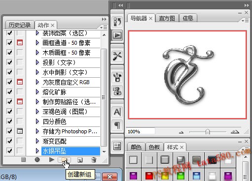This screenshot has width=252, height=181.
Task: Open the Layer Comps dock icon
Action: pyautogui.click(x=117, y=146)
